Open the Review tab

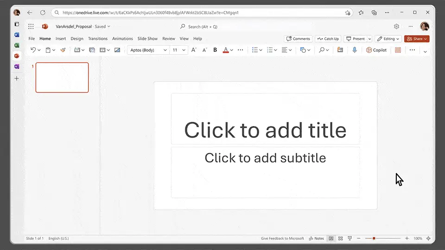tap(169, 38)
